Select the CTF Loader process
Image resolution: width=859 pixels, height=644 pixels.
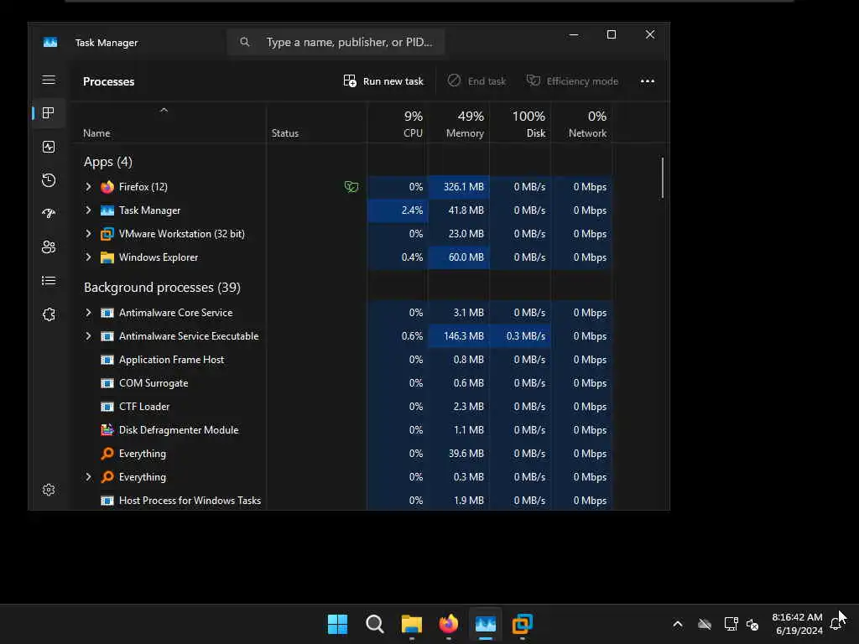coord(342,407)
